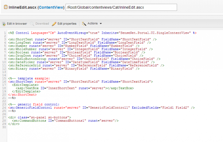
Task: Click Edit properties link
Action: click(67, 24)
